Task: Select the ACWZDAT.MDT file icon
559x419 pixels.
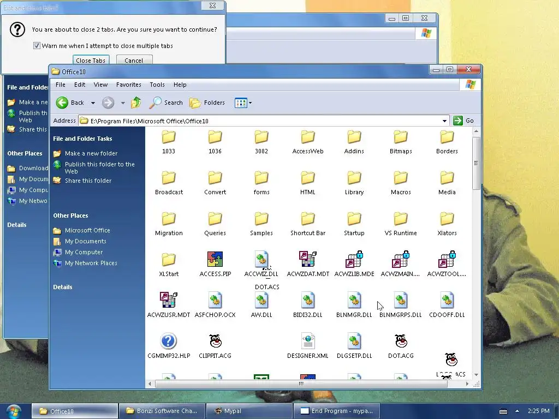Action: (308, 259)
